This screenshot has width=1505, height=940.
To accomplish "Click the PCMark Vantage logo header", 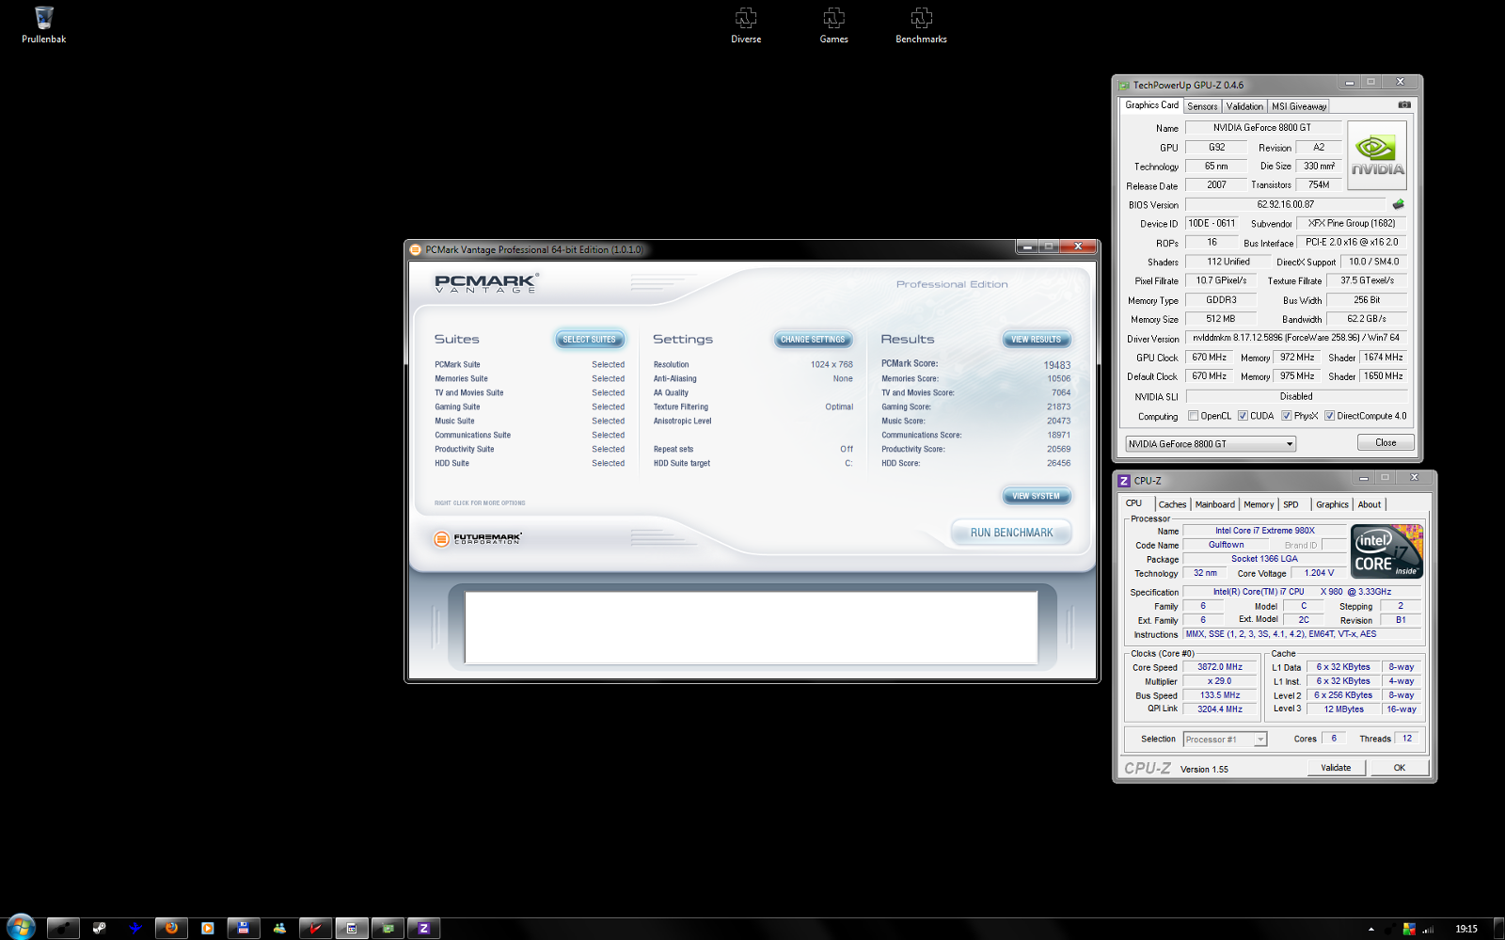I will tap(486, 282).
